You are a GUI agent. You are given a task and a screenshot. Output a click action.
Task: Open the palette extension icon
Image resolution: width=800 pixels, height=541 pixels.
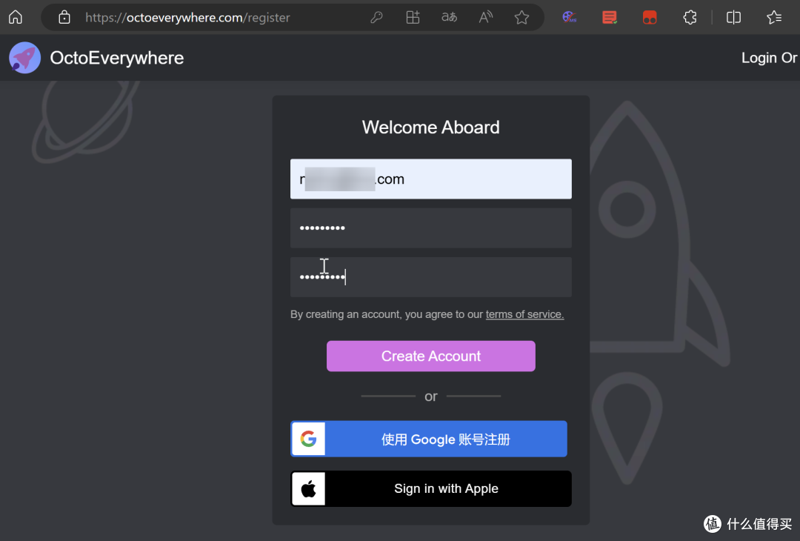point(570,17)
